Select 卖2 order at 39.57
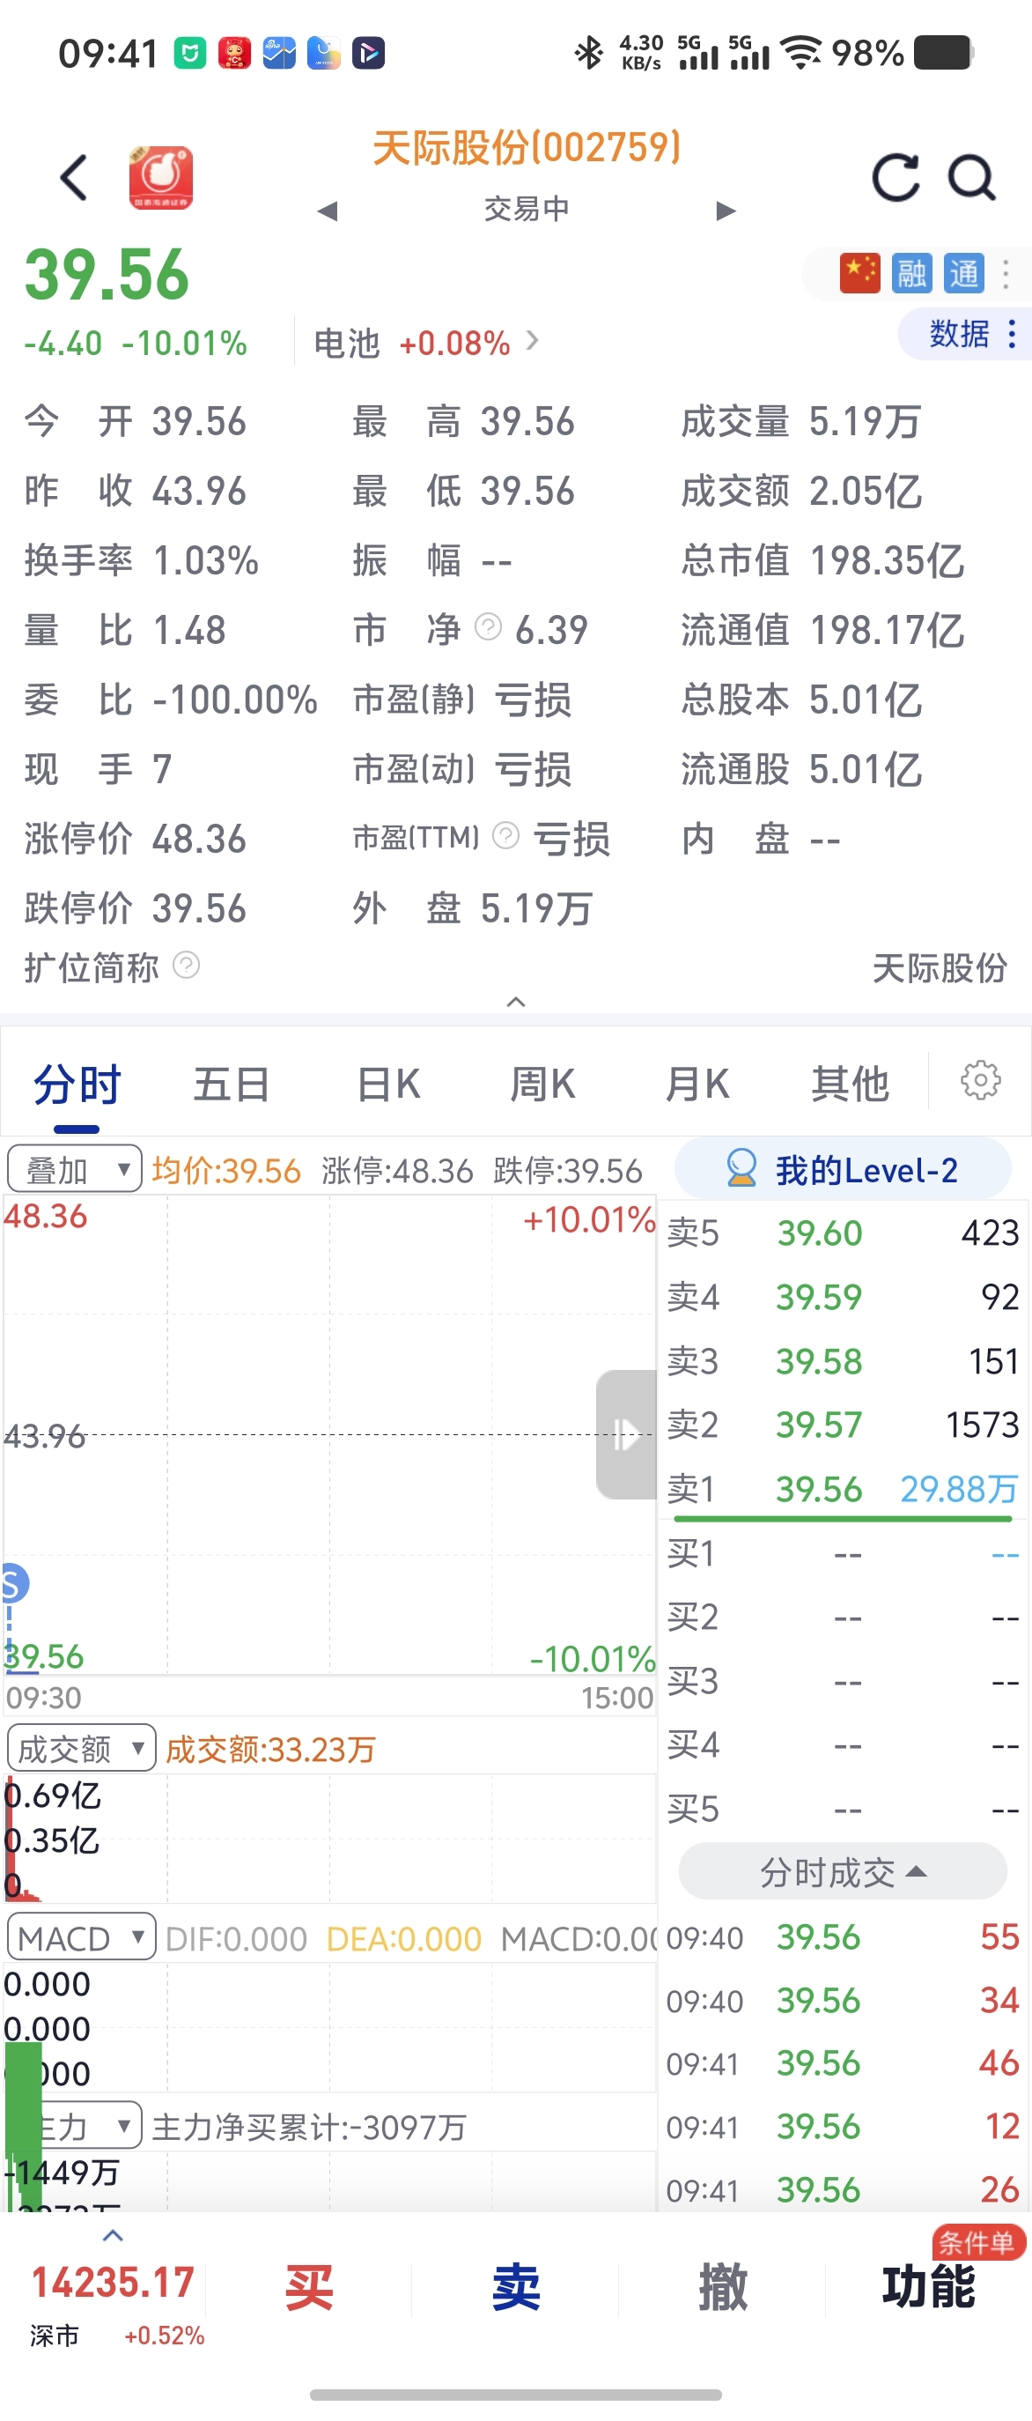Image resolution: width=1032 pixels, height=2421 pixels. [x=843, y=1424]
